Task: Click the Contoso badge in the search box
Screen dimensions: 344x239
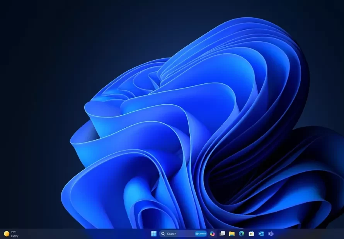Action: click(201, 234)
